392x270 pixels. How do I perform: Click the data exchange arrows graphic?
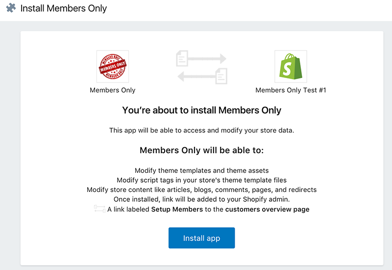tap(202, 67)
